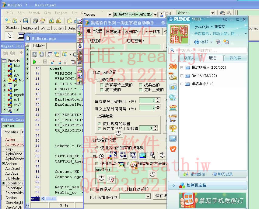
Task: Switch to the 日志记录 tab
Action: 114,32
